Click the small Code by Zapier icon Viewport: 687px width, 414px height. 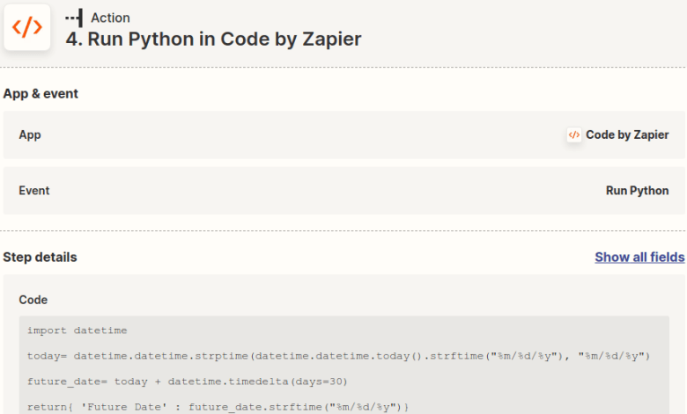point(573,135)
